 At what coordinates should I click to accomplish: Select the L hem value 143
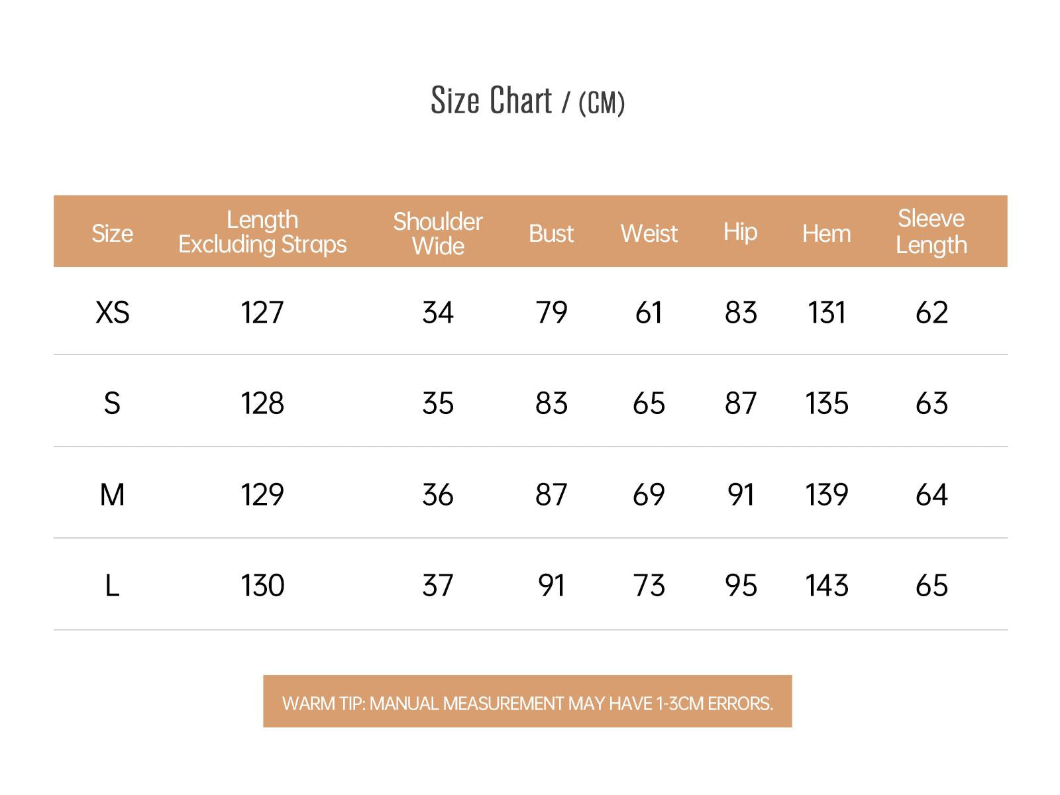[x=826, y=586]
